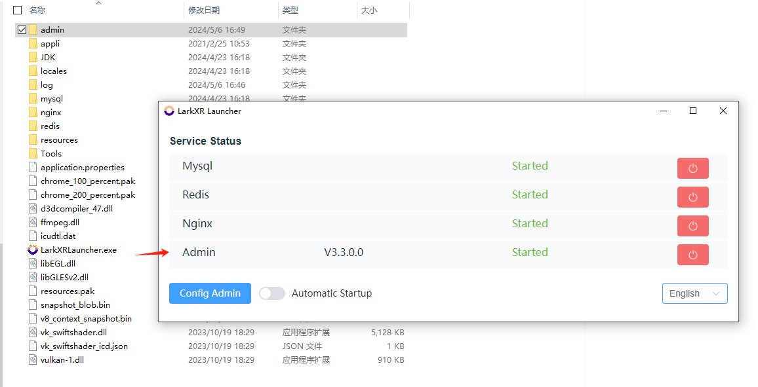
Task: Uncheck the admin folder checkbox
Action: (x=22, y=30)
